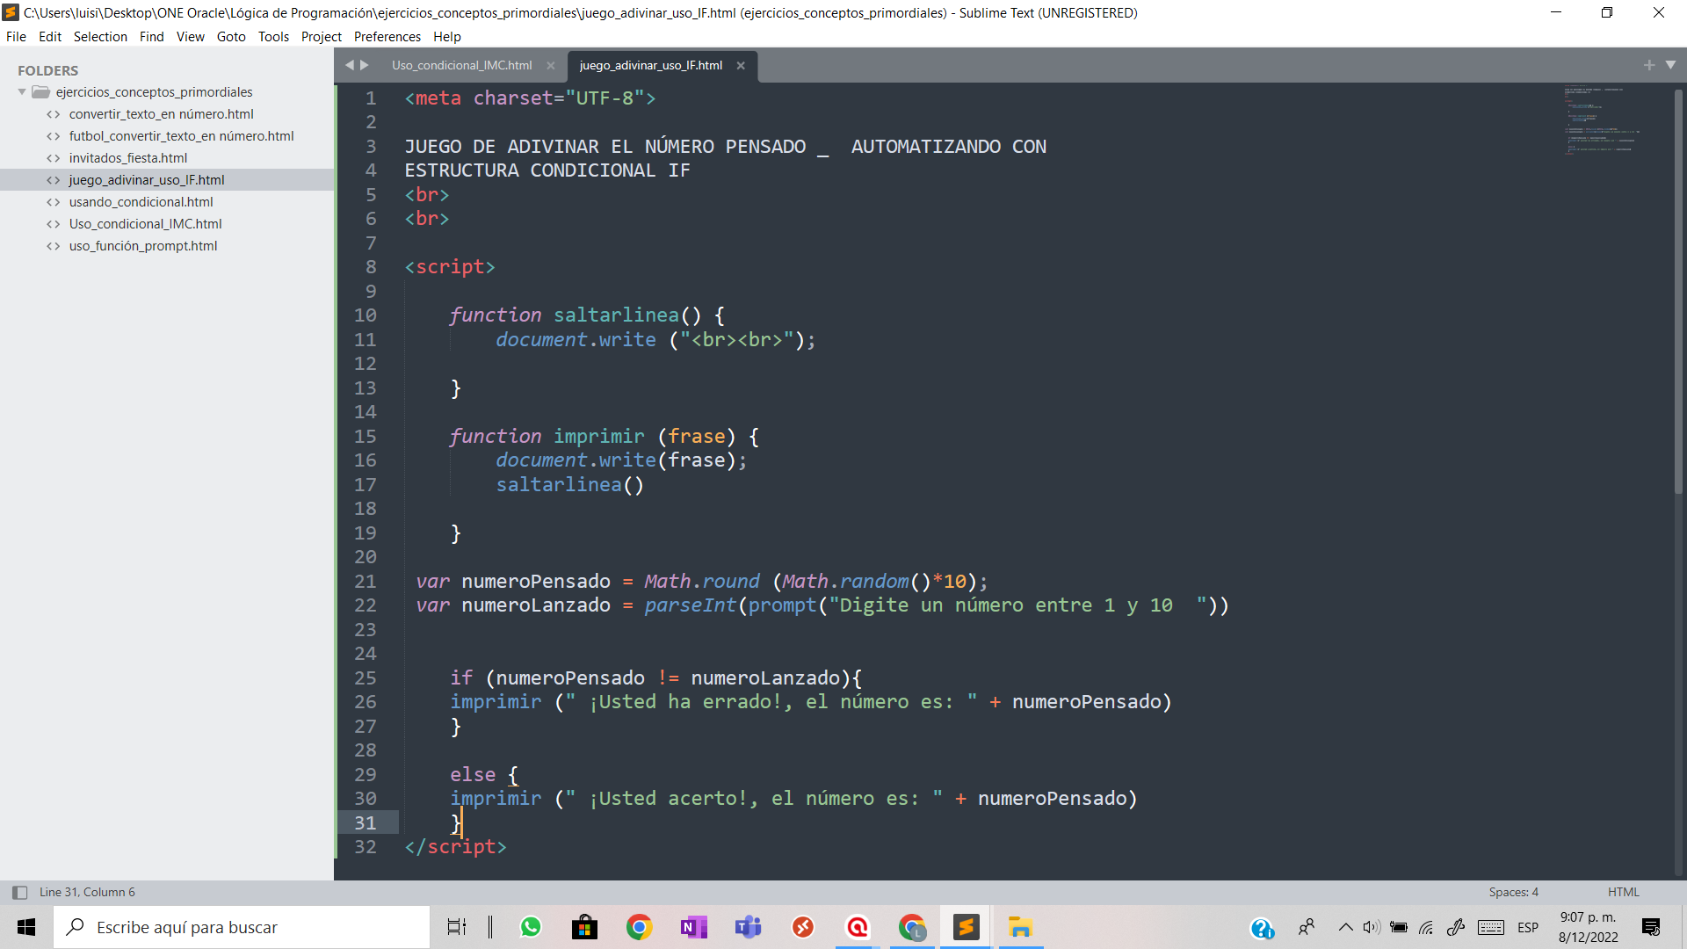This screenshot has height=949, width=1687.
Task: Open the Goto menu
Action: point(231,36)
